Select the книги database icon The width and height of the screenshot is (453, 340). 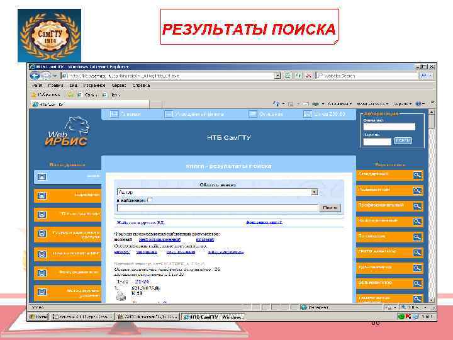click(x=42, y=177)
